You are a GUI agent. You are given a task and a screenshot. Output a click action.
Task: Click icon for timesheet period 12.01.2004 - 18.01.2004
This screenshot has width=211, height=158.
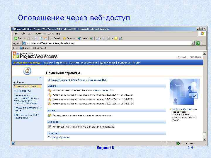(50, 104)
